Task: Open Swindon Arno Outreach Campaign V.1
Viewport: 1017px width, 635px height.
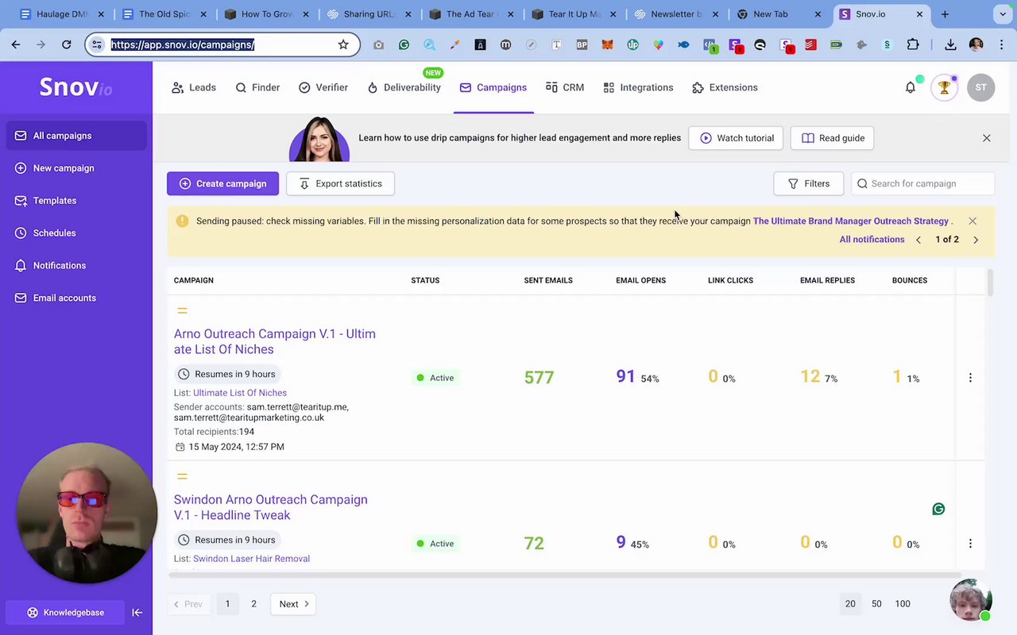Action: [x=271, y=507]
